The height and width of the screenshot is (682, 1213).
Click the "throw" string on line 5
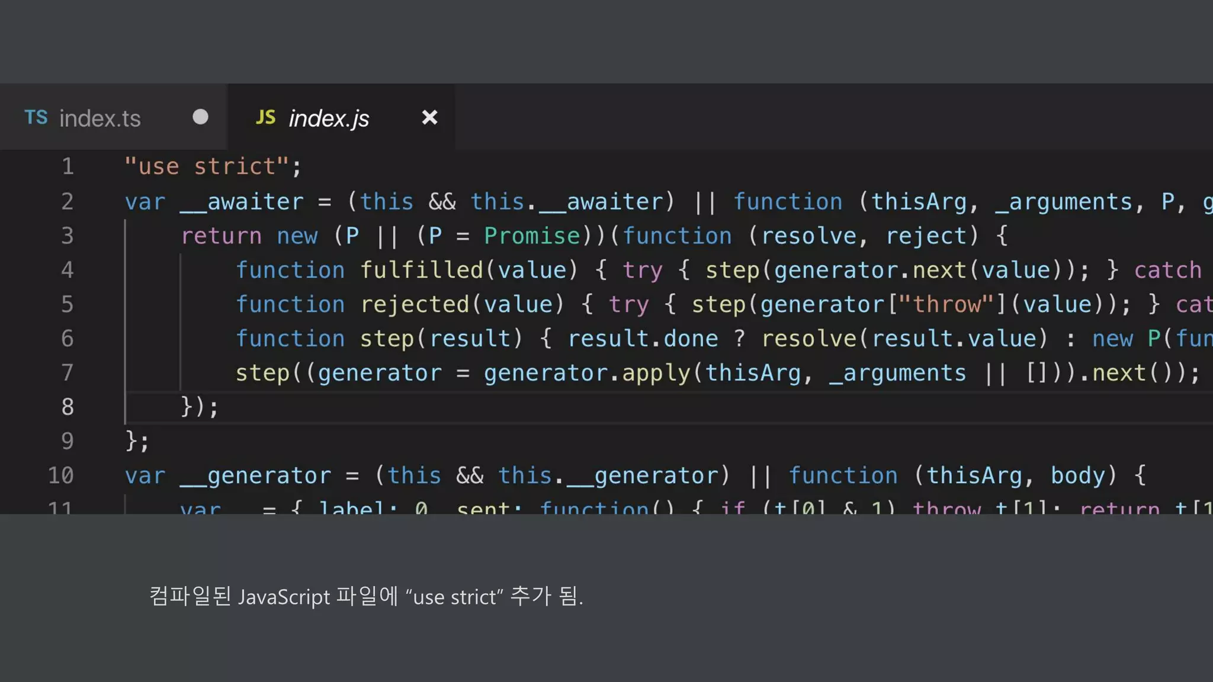click(946, 304)
